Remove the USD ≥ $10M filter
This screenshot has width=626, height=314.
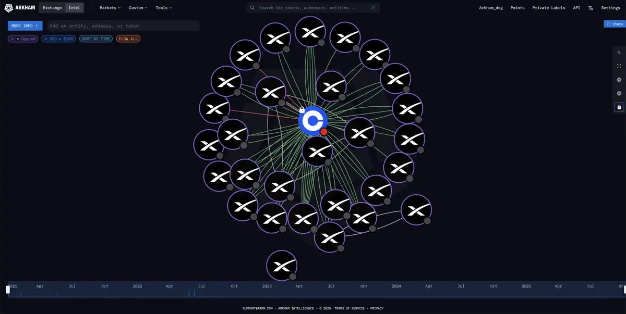tap(46, 39)
